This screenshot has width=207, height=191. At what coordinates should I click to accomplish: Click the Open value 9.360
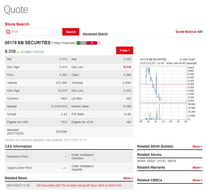click(127, 75)
